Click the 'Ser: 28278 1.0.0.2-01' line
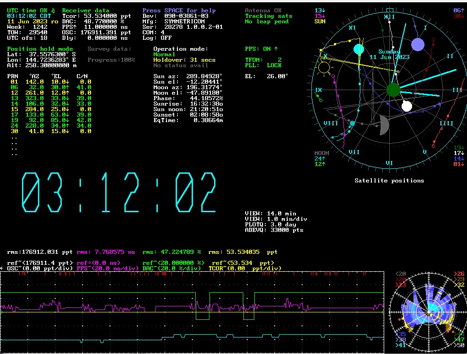The image size is (467, 354). click(183, 27)
